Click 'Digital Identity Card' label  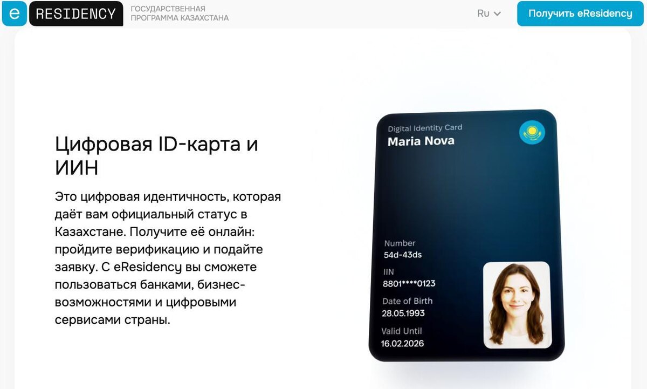coord(425,128)
